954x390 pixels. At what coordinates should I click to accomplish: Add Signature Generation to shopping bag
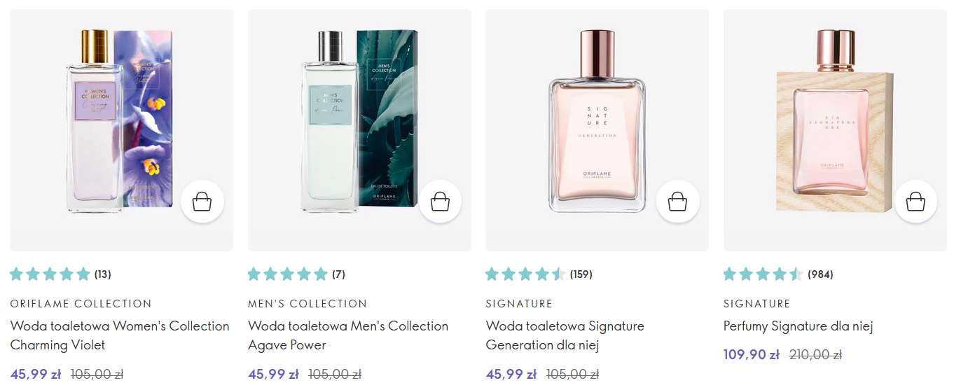tap(677, 202)
